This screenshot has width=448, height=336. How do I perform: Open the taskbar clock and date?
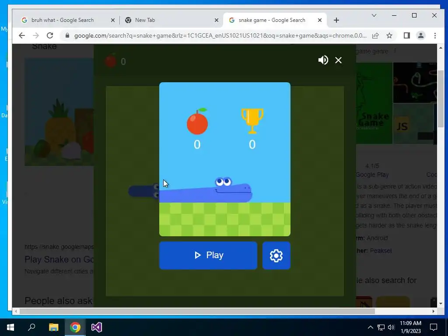[410, 327]
